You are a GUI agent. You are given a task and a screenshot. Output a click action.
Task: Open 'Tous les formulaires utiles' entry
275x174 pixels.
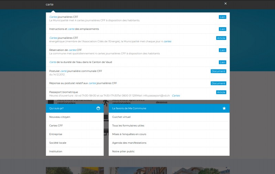128,126
